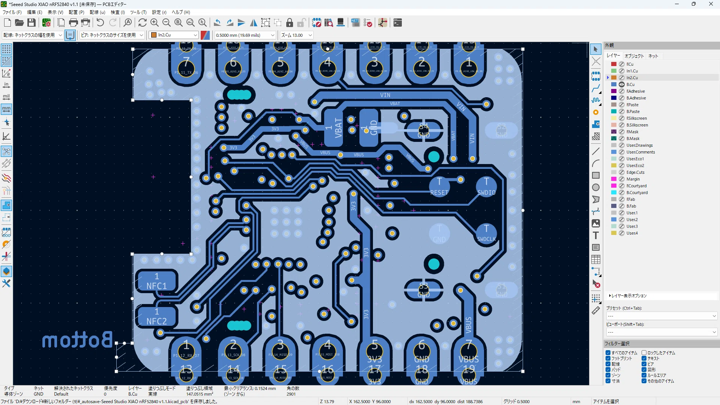Enable ロックしたアイテム filter checkbox
This screenshot has height=405, width=720.
(644, 353)
